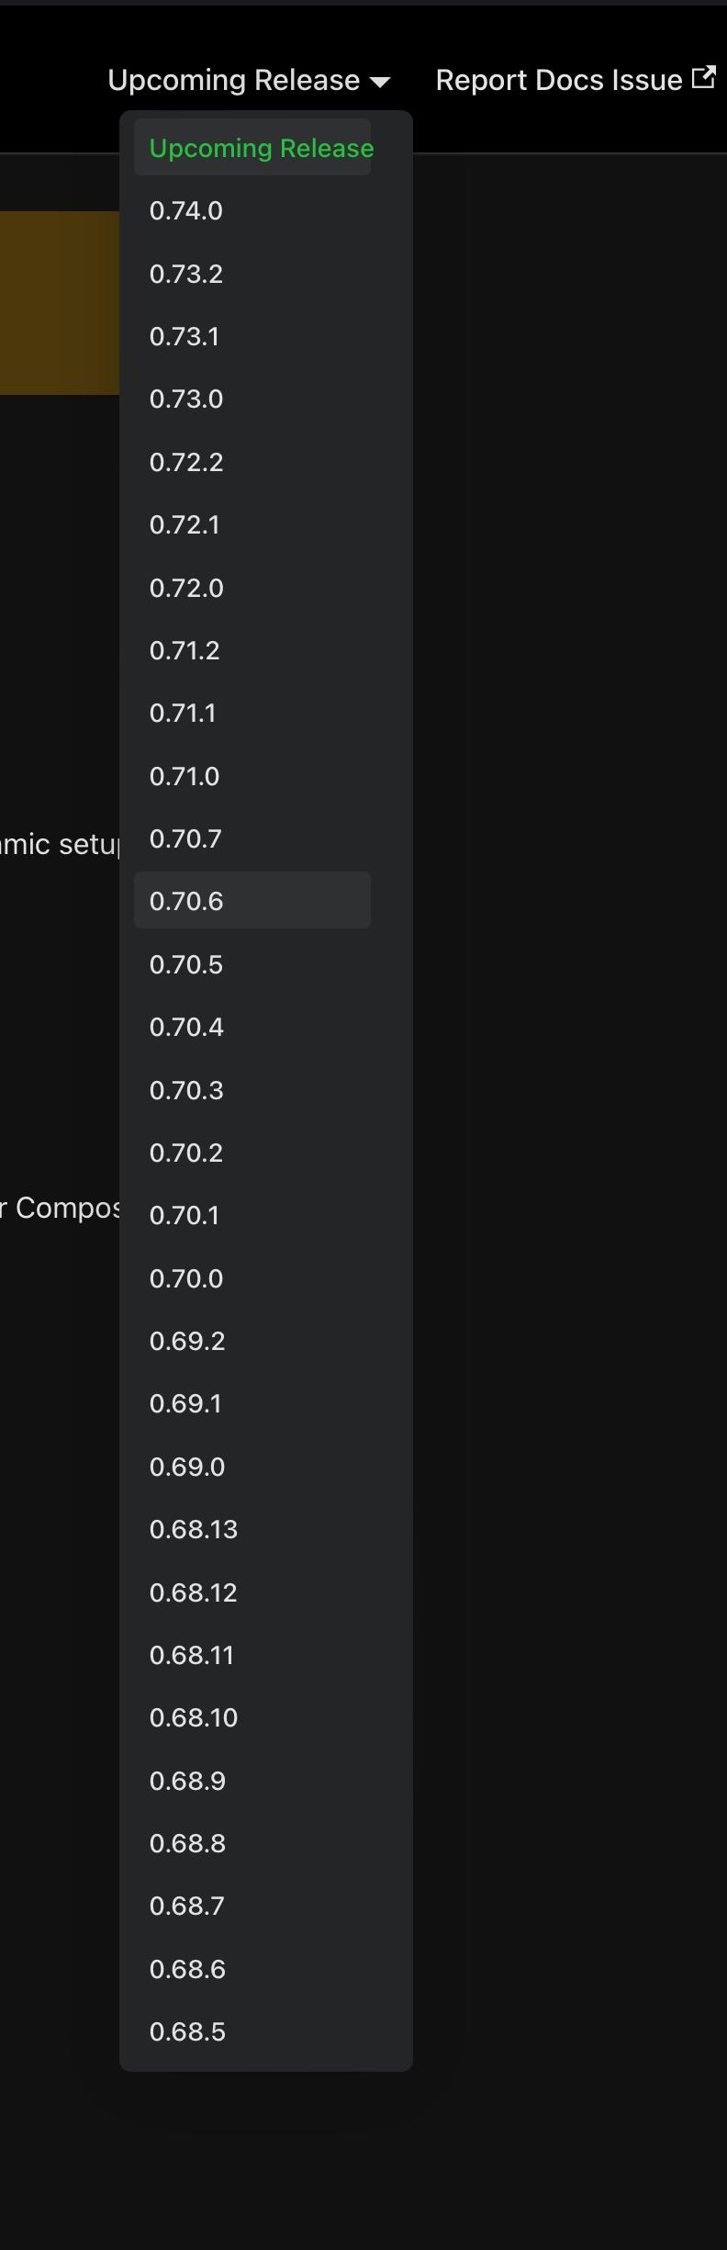The width and height of the screenshot is (727, 2250).
Task: Click the dropdown arrow beside Upcoming Release
Action: [379, 82]
